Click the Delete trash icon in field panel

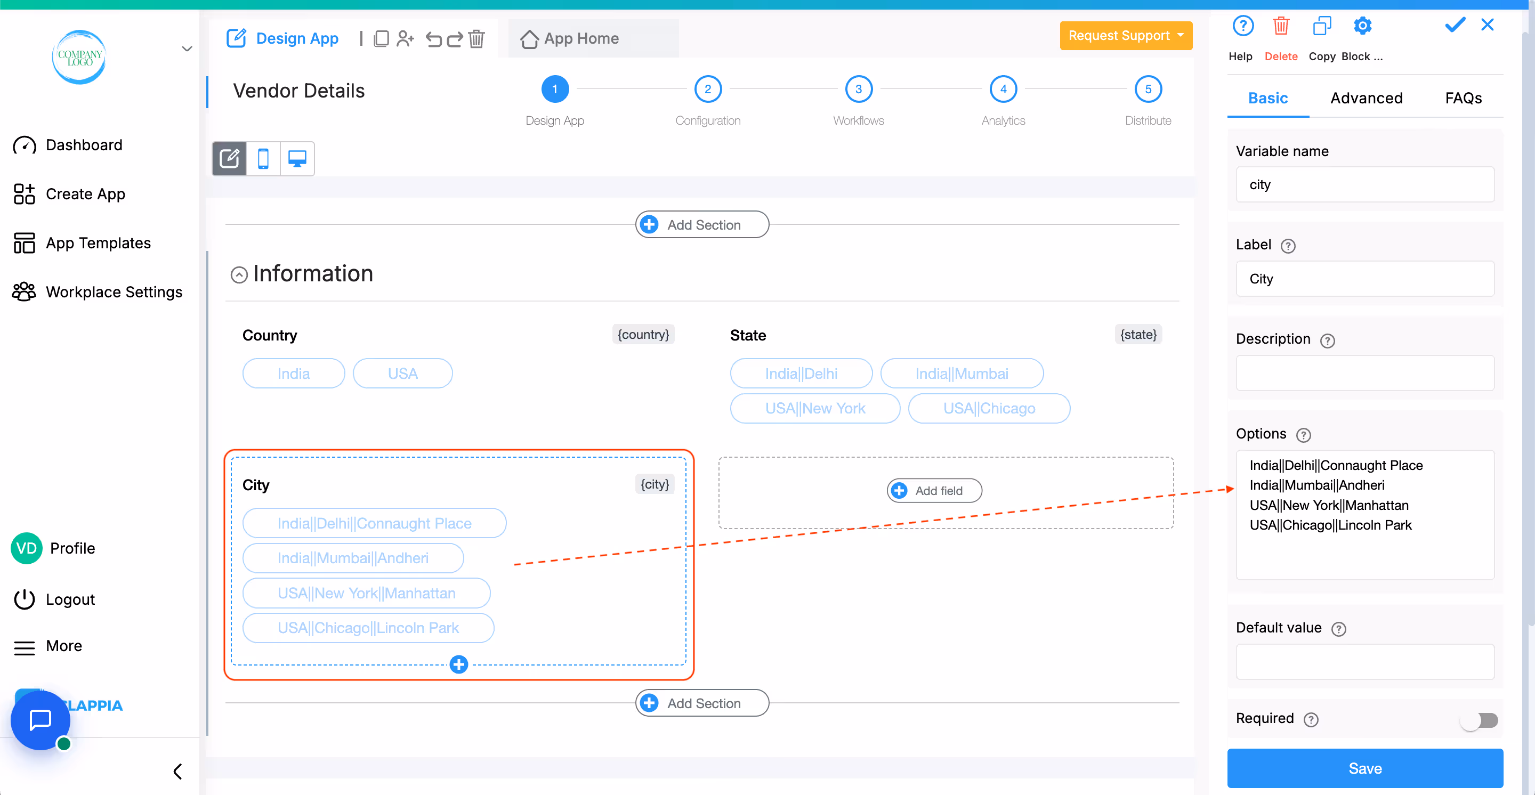[1281, 27]
